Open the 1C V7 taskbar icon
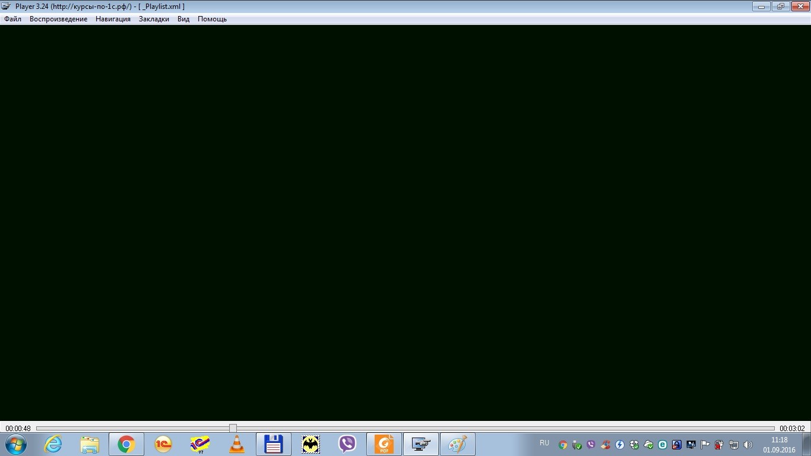811x456 pixels. point(199,444)
